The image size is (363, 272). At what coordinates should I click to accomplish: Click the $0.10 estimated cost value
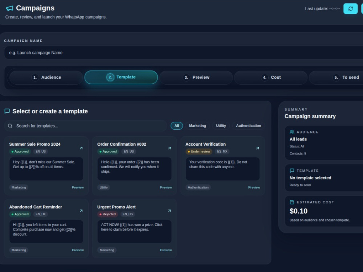[x=298, y=211]
